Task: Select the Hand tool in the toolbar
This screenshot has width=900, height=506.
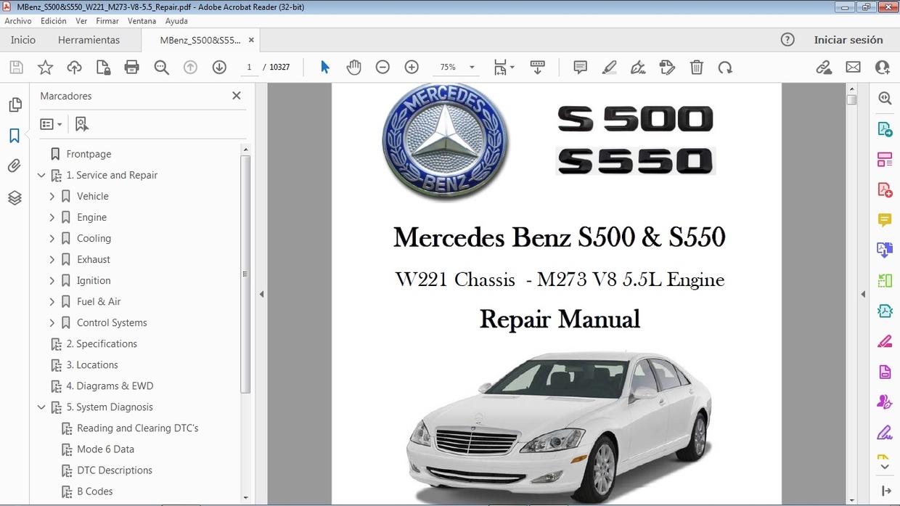Action: 353,67
